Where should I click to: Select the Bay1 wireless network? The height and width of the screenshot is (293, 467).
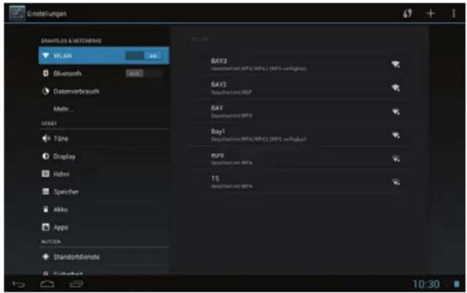pyautogui.click(x=301, y=135)
